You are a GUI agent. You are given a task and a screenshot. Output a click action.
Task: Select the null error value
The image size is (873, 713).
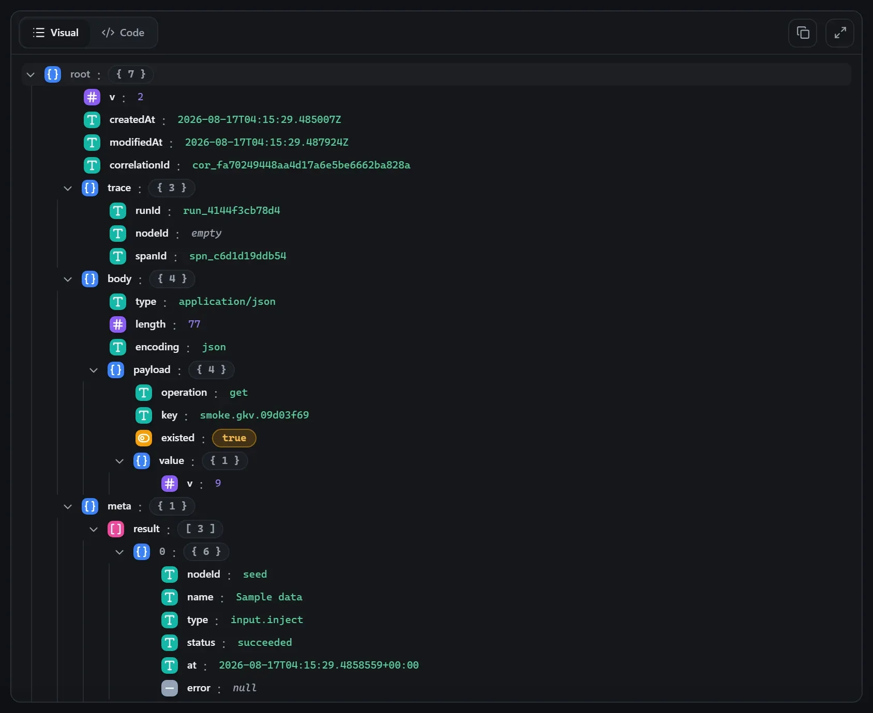245,688
